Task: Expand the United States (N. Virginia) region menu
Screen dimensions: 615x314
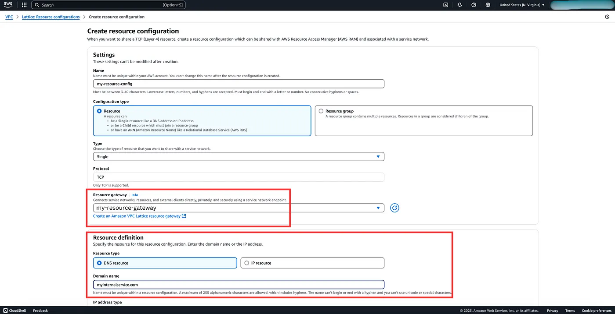Action: [x=522, y=5]
